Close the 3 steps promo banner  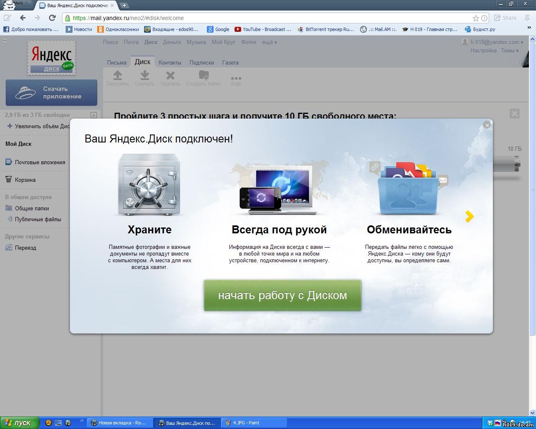click(x=515, y=114)
